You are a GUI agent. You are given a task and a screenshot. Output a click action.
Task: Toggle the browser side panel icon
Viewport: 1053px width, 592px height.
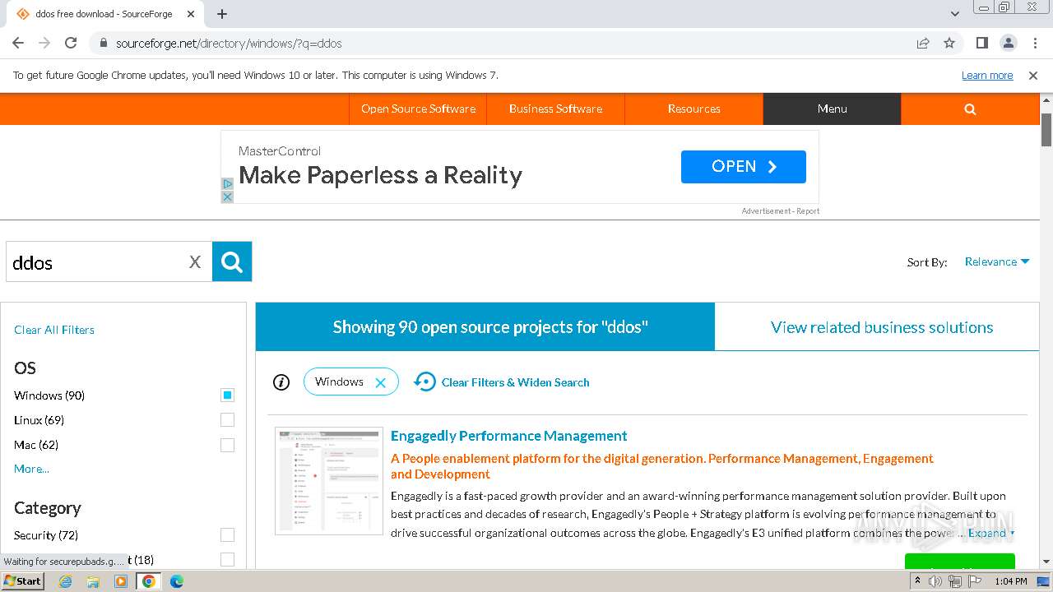(x=981, y=43)
